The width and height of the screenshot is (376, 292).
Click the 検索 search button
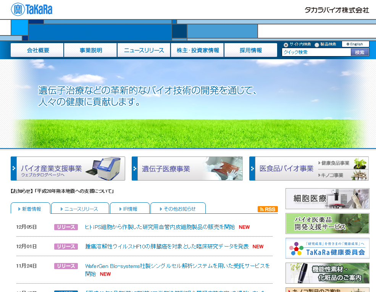click(360, 52)
